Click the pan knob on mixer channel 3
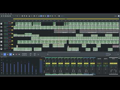The image size is (120, 90). coord(59,61)
